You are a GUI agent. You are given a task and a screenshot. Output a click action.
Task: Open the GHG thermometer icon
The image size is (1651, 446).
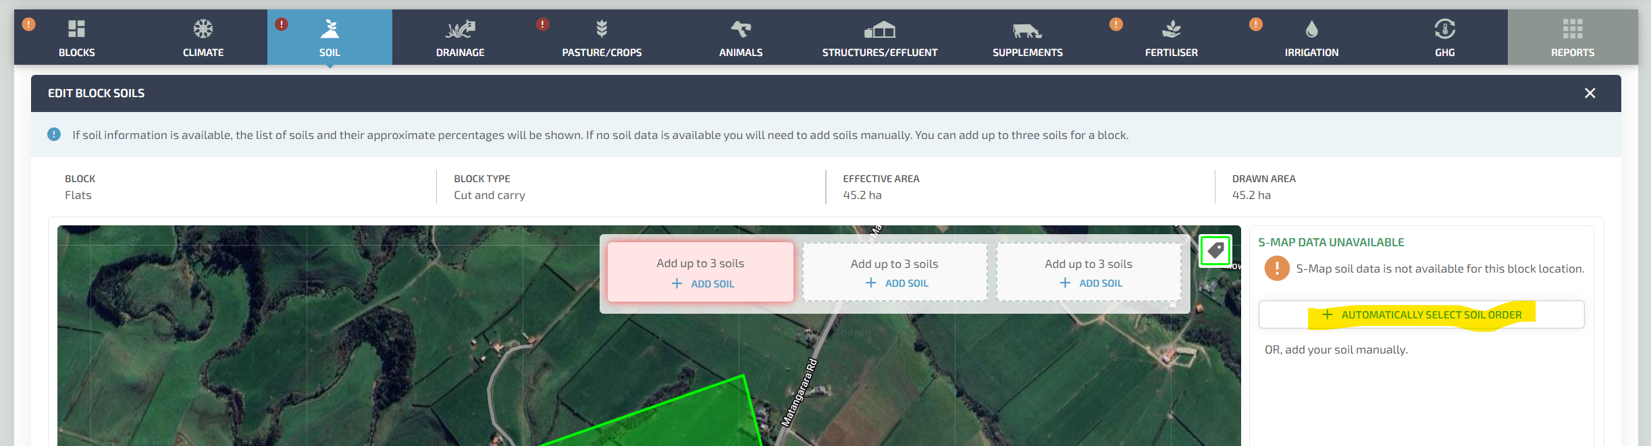pyautogui.click(x=1444, y=29)
